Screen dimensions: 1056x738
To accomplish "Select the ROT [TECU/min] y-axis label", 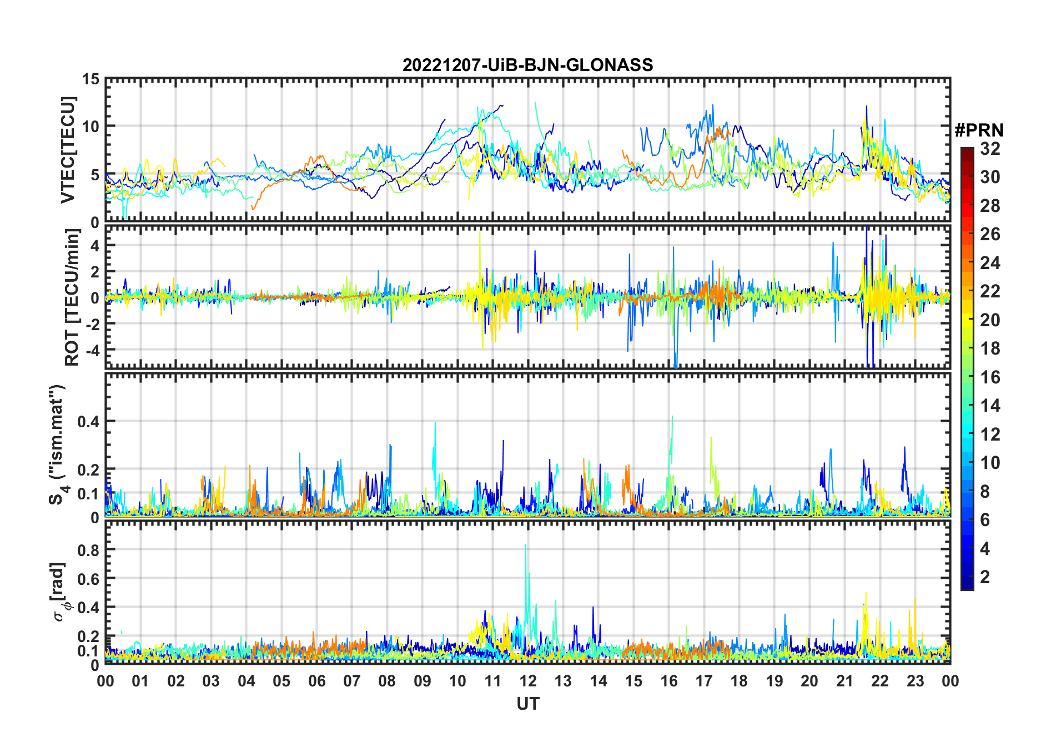I will [x=71, y=297].
